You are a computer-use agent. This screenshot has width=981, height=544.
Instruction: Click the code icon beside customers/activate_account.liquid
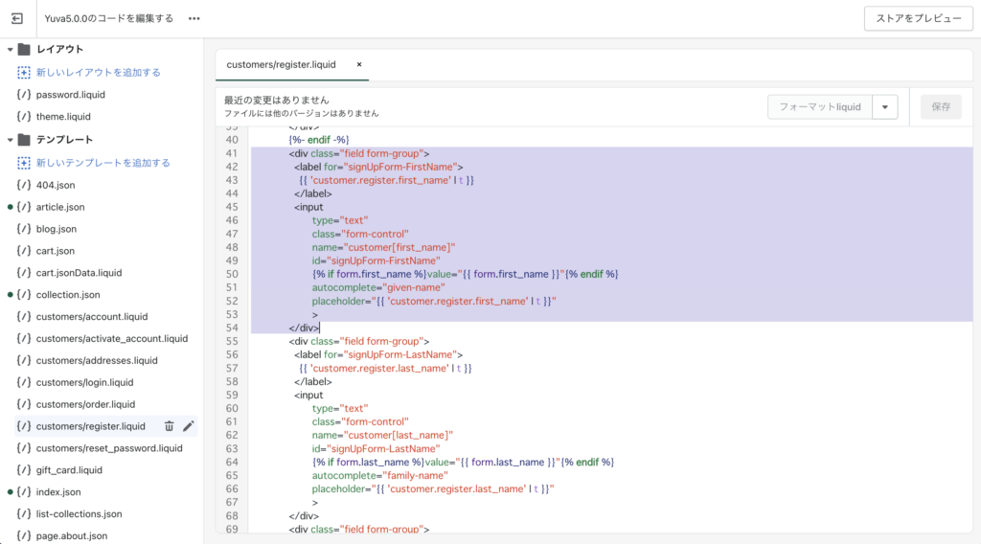pos(24,338)
